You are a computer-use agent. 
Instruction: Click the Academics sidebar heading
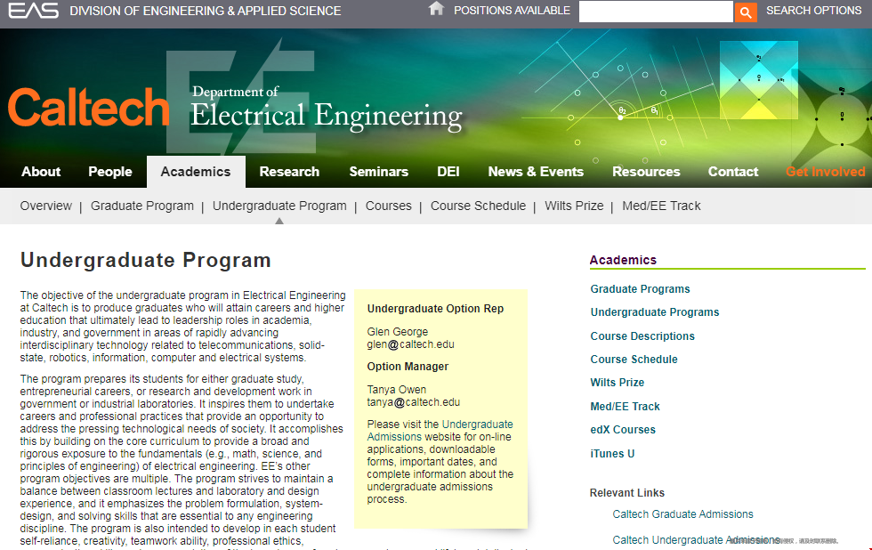(623, 260)
